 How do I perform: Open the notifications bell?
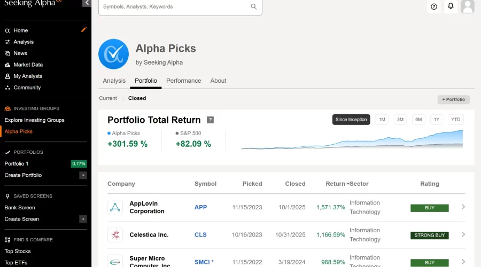point(451,6)
